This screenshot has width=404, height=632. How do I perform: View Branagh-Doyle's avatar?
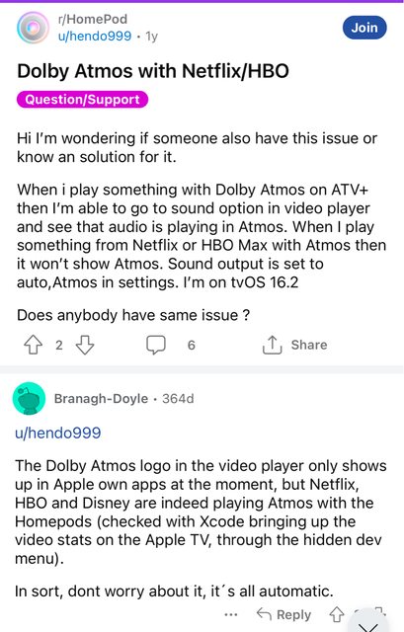pos(29,398)
